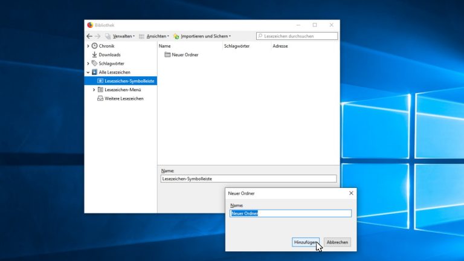The height and width of the screenshot is (261, 464).
Task: Click the Hinzufügen button
Action: click(305, 242)
